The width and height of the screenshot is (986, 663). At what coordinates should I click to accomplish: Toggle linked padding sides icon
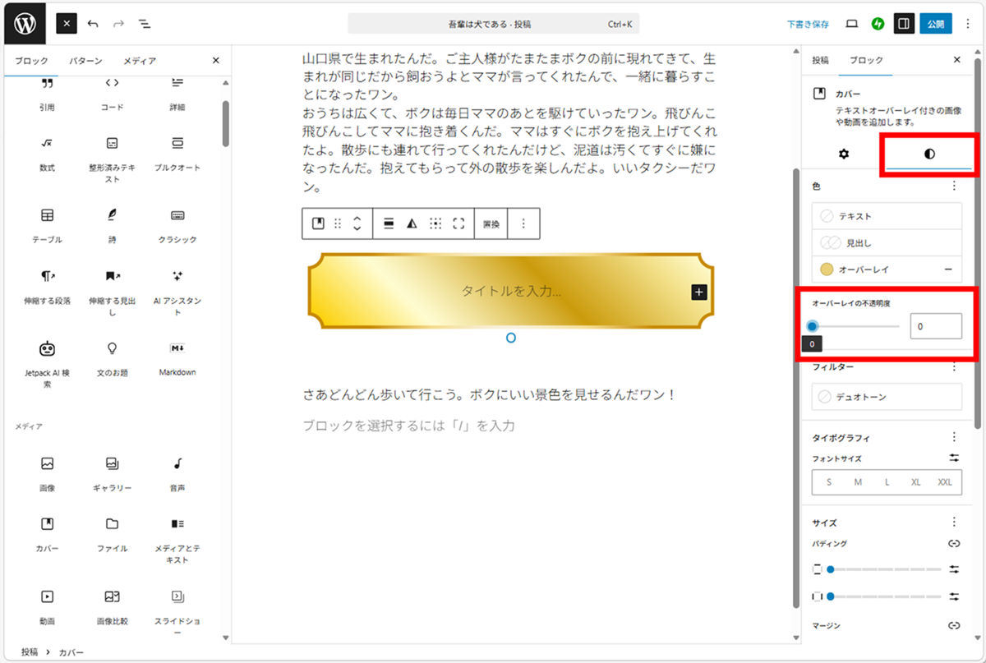tap(954, 543)
